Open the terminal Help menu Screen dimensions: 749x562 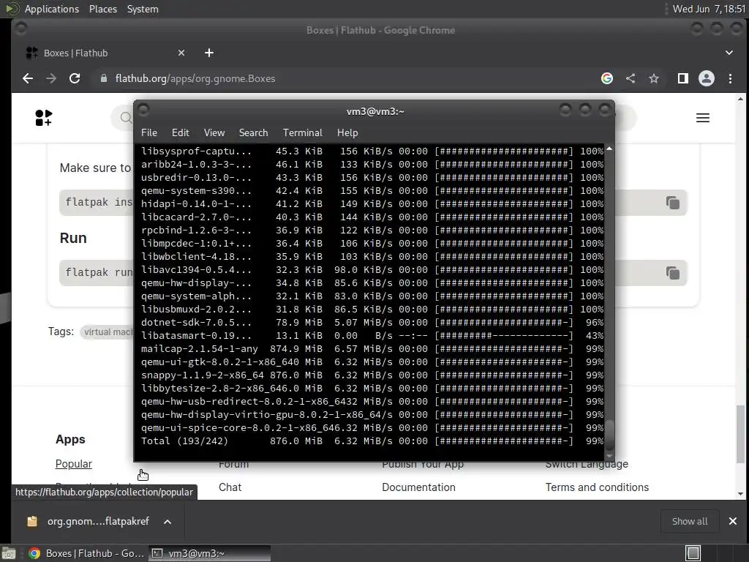point(347,133)
